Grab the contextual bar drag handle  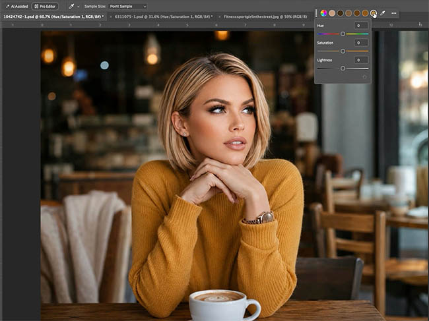point(316,13)
